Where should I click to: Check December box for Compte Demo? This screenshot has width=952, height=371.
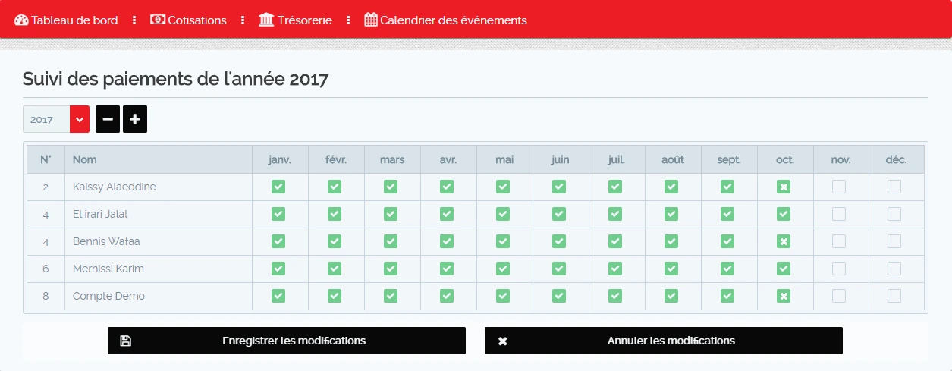click(895, 296)
